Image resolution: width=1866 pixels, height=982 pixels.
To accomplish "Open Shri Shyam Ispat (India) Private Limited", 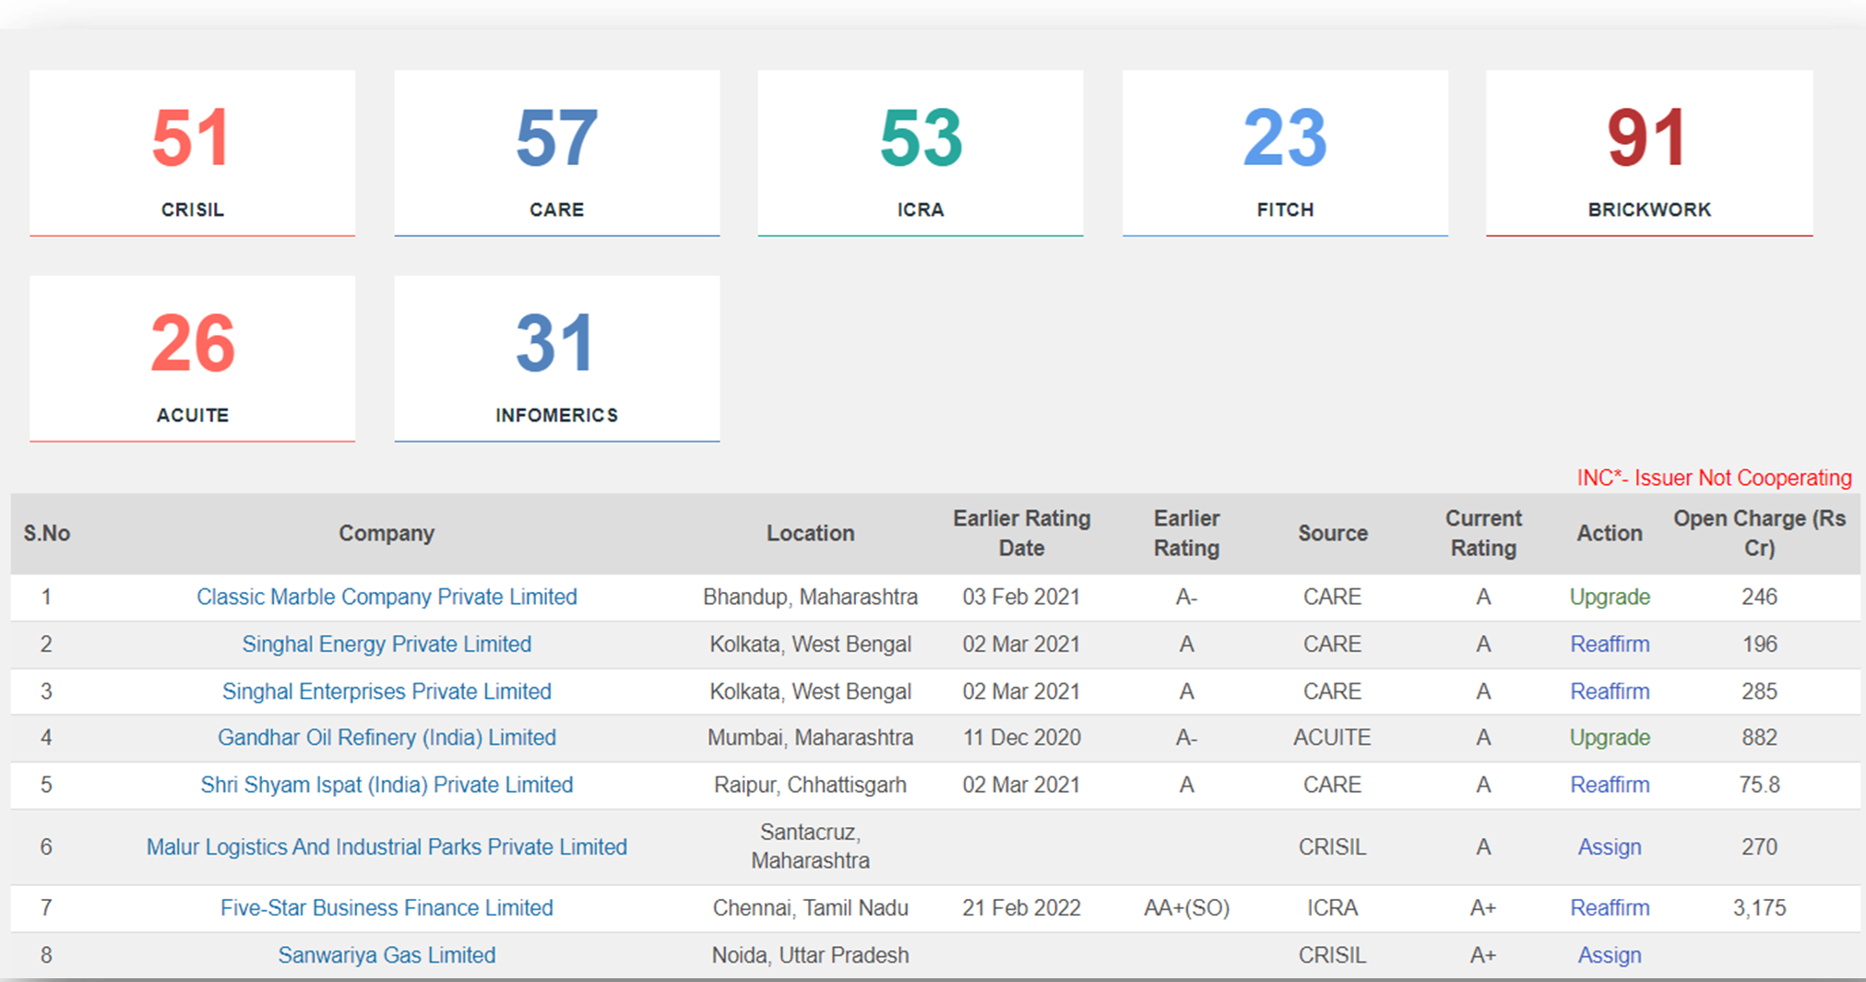I will click(x=386, y=785).
